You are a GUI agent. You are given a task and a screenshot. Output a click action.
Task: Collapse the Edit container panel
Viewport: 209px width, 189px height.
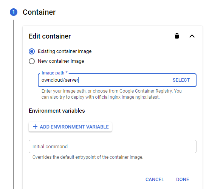pyautogui.click(x=192, y=36)
